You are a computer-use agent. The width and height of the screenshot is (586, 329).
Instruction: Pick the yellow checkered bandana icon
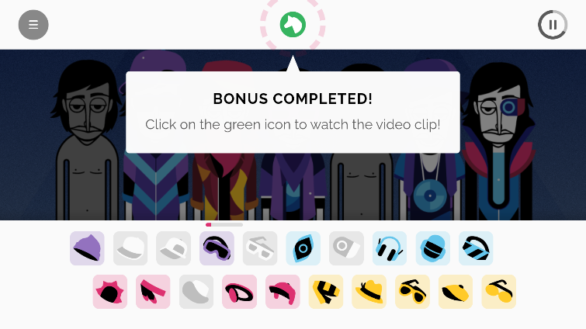coord(326,292)
